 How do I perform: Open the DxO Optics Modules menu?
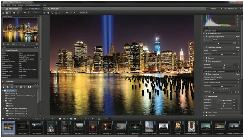[x=33, y=5]
